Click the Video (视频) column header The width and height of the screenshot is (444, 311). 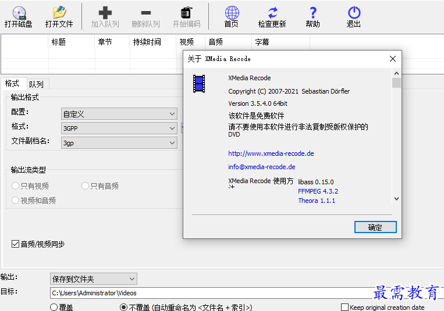[x=191, y=42]
